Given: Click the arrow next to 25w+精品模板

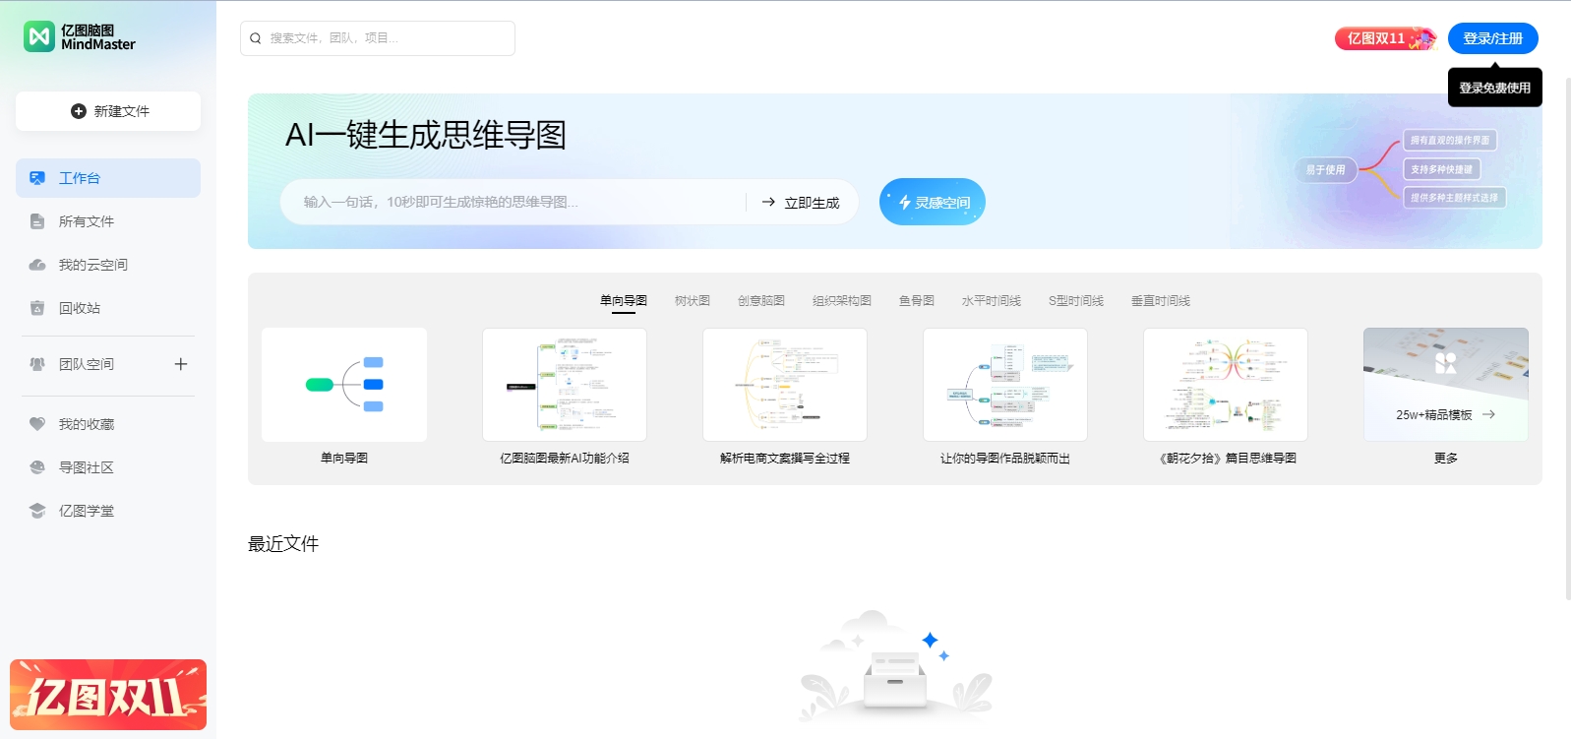Looking at the screenshot, I should coord(1488,414).
